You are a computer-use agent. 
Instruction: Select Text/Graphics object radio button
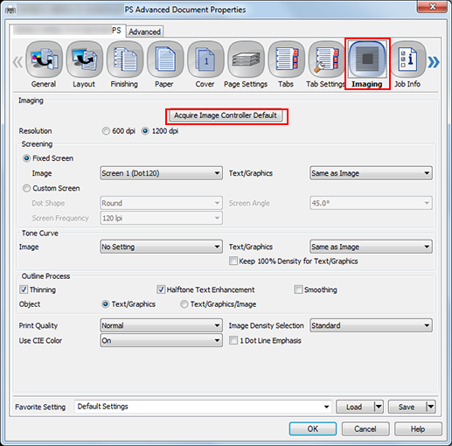point(105,304)
